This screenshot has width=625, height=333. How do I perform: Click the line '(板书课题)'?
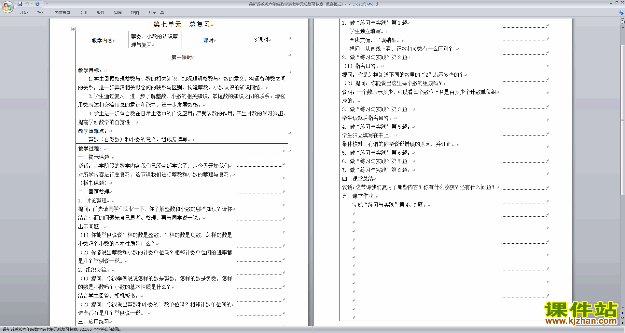click(93, 183)
